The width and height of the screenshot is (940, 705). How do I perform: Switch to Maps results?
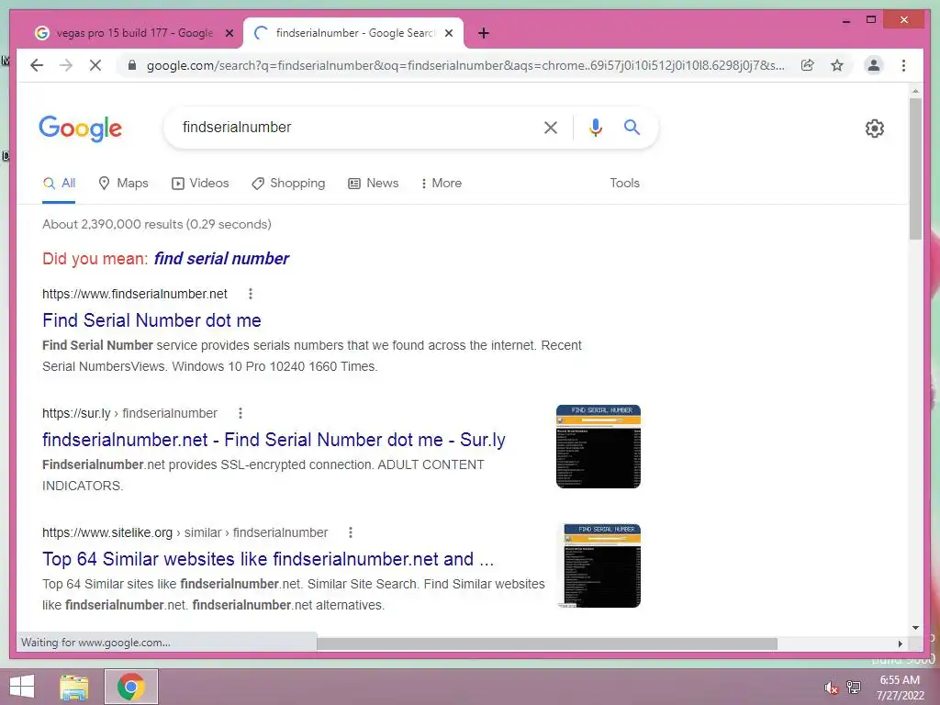point(124,183)
